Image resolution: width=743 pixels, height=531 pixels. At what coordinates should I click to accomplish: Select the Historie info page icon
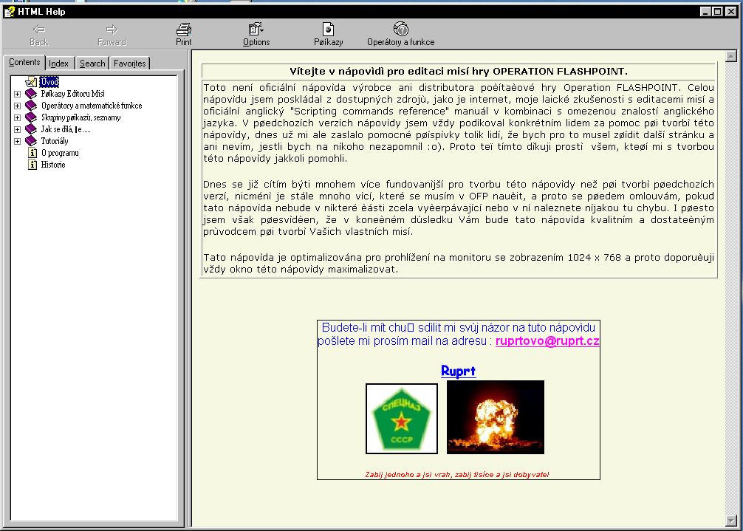32,165
